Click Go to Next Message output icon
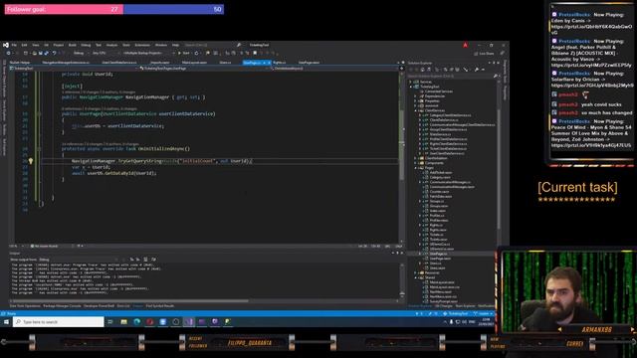The width and height of the screenshot is (637, 358). coord(138,260)
